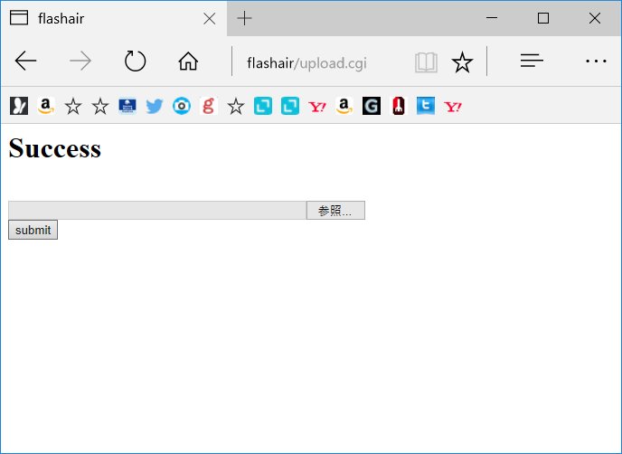Open the star bookmark after the red g
The width and height of the screenshot is (622, 454).
point(236,107)
